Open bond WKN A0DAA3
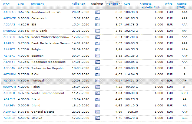192x124 pixels. pos(9,25)
